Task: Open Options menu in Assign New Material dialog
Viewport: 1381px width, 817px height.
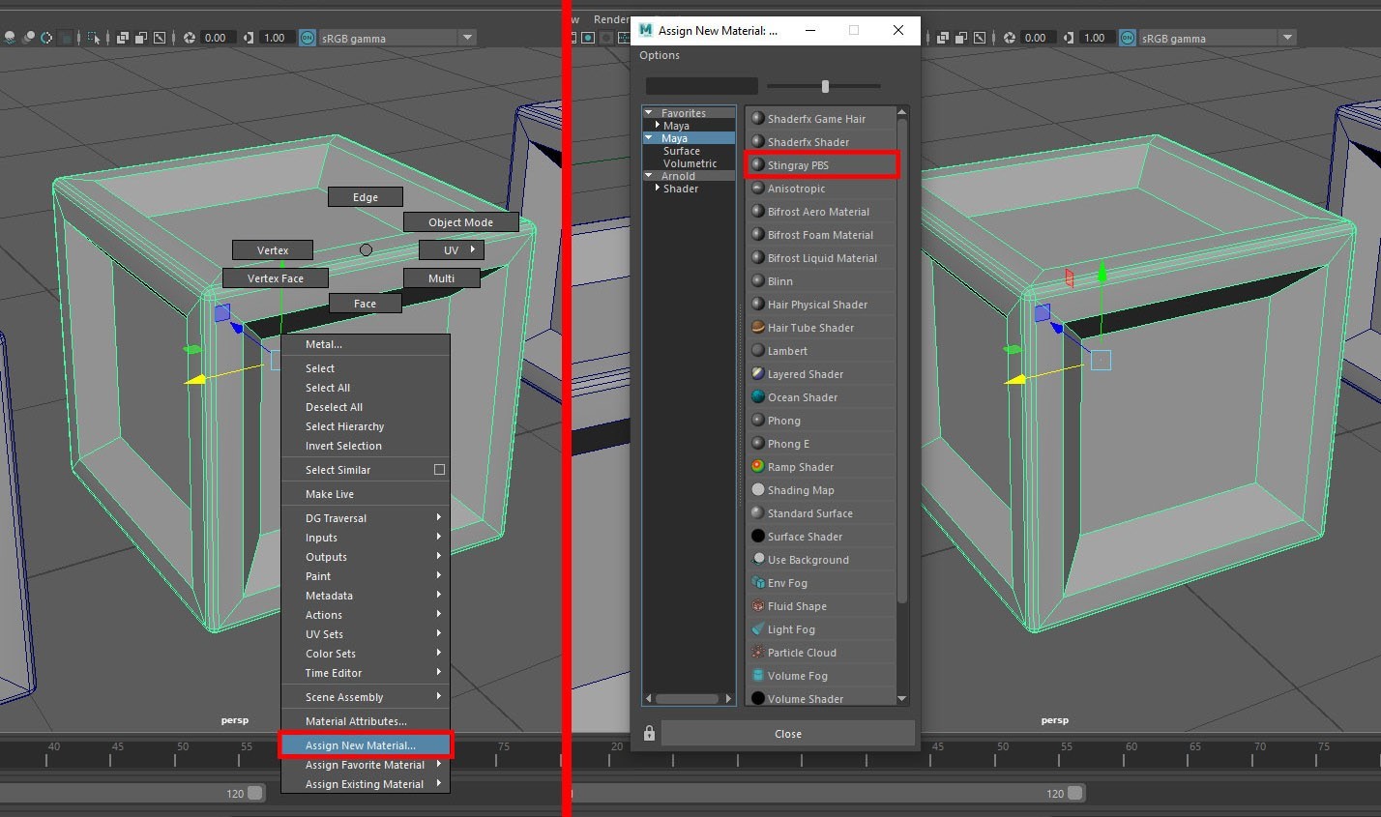Action: [x=660, y=55]
